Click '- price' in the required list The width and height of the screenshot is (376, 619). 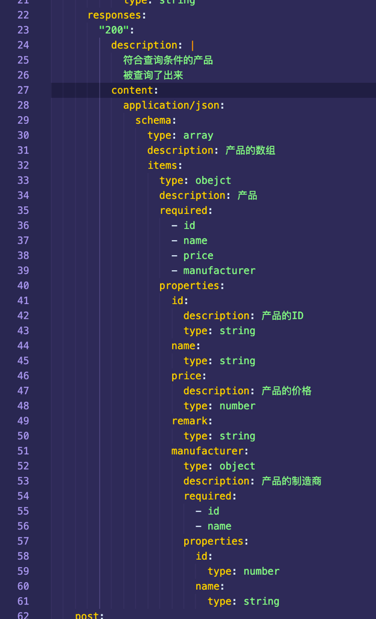(x=198, y=256)
